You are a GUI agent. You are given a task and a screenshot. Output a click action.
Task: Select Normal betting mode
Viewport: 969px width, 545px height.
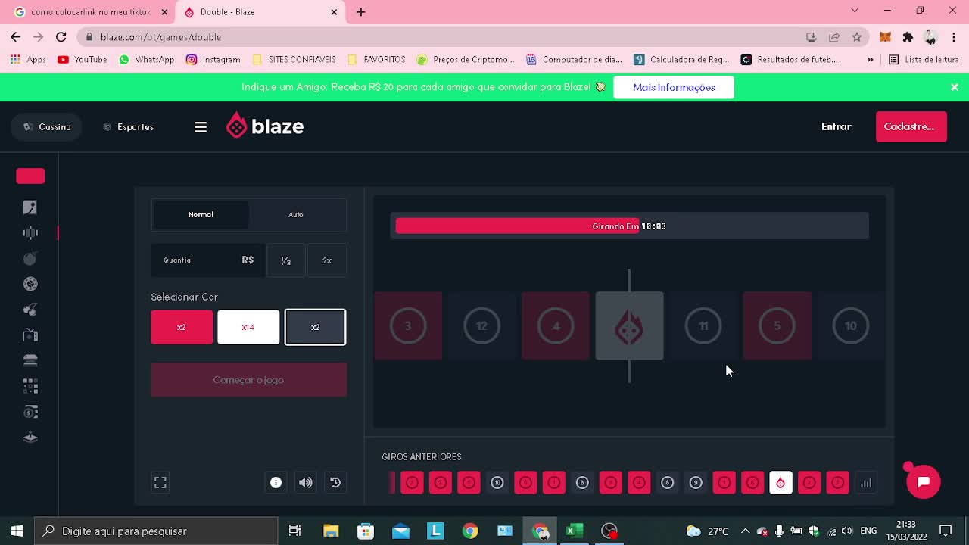click(201, 215)
